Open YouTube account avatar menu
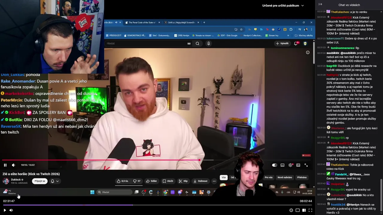Screen dimensions: 383x215 coord(305,43)
